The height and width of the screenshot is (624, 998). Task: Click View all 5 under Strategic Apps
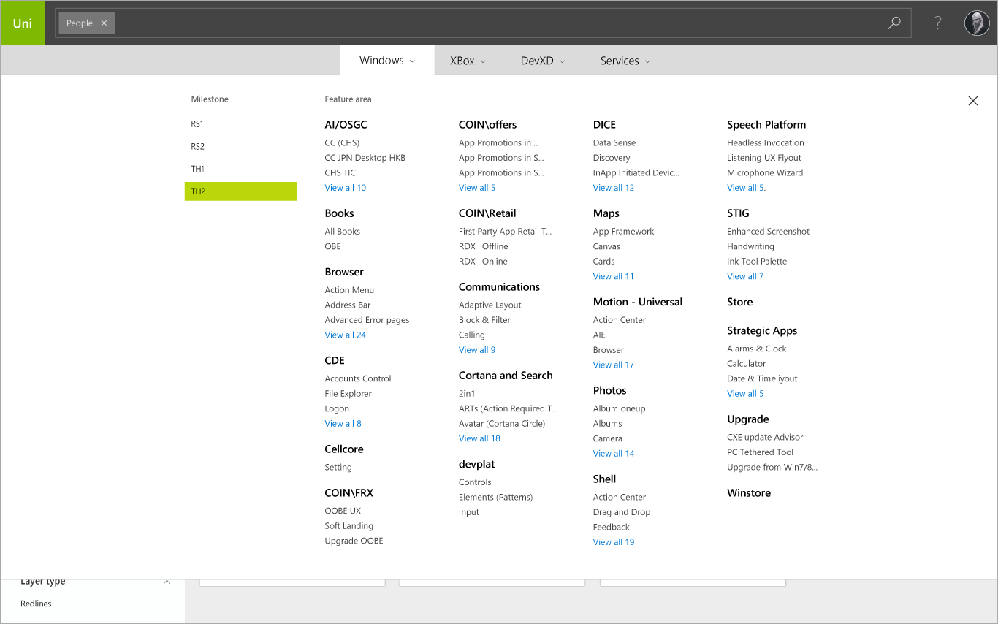pos(745,394)
